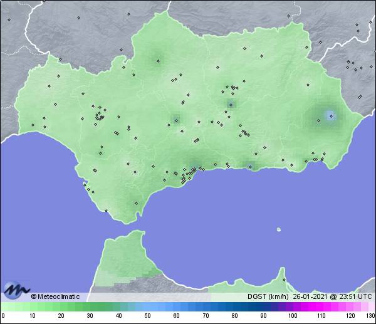
Task: Click the scale label 10
Action: coord(33,316)
